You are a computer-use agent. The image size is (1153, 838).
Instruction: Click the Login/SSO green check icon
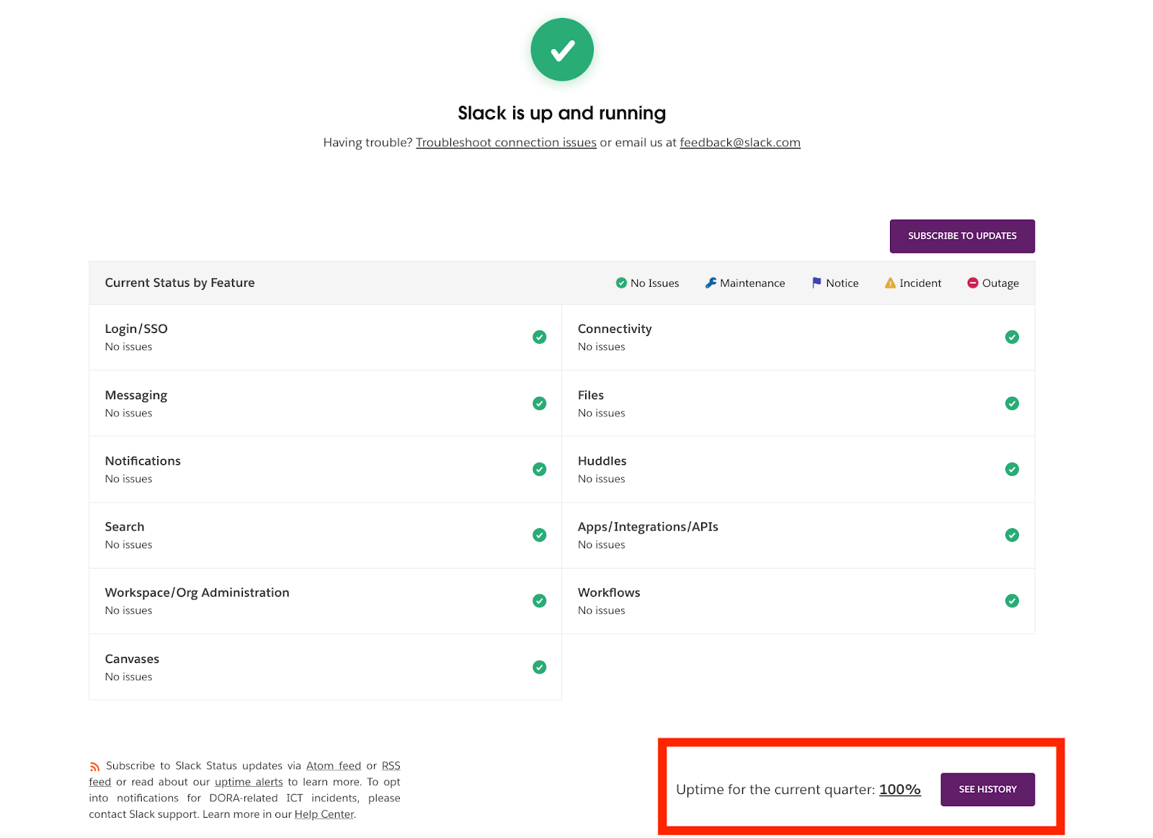(x=539, y=337)
